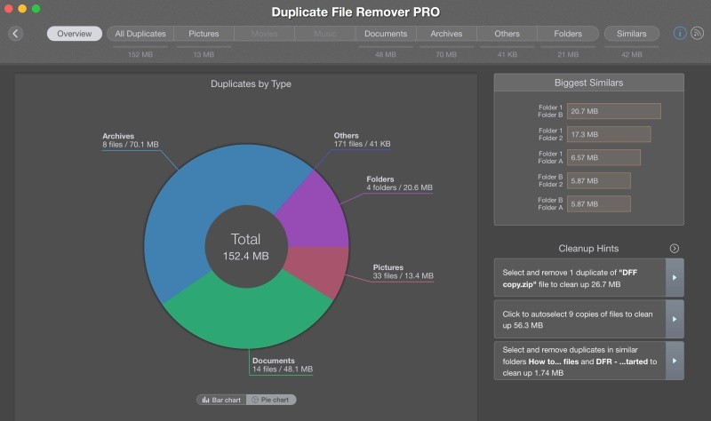Open the Pictures tab
Viewport: 711px width, 421px height.
[x=204, y=34]
